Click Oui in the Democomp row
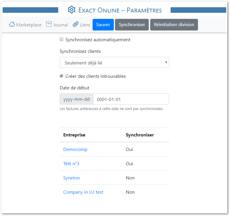The width and height of the screenshot is (230, 216). (x=129, y=149)
